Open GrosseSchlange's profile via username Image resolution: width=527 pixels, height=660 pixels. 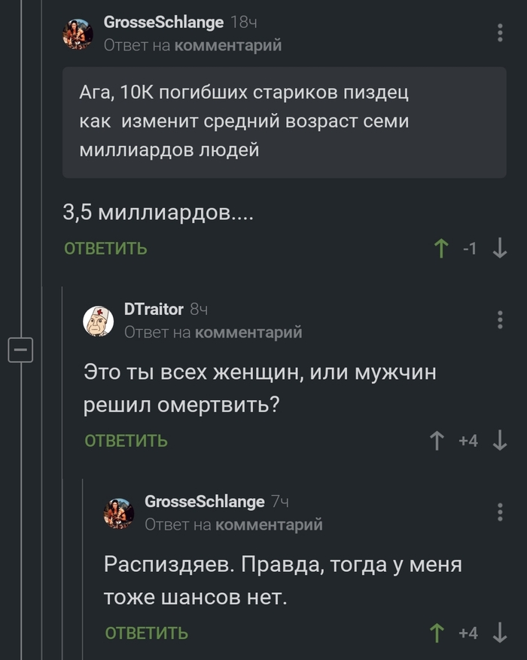[165, 23]
